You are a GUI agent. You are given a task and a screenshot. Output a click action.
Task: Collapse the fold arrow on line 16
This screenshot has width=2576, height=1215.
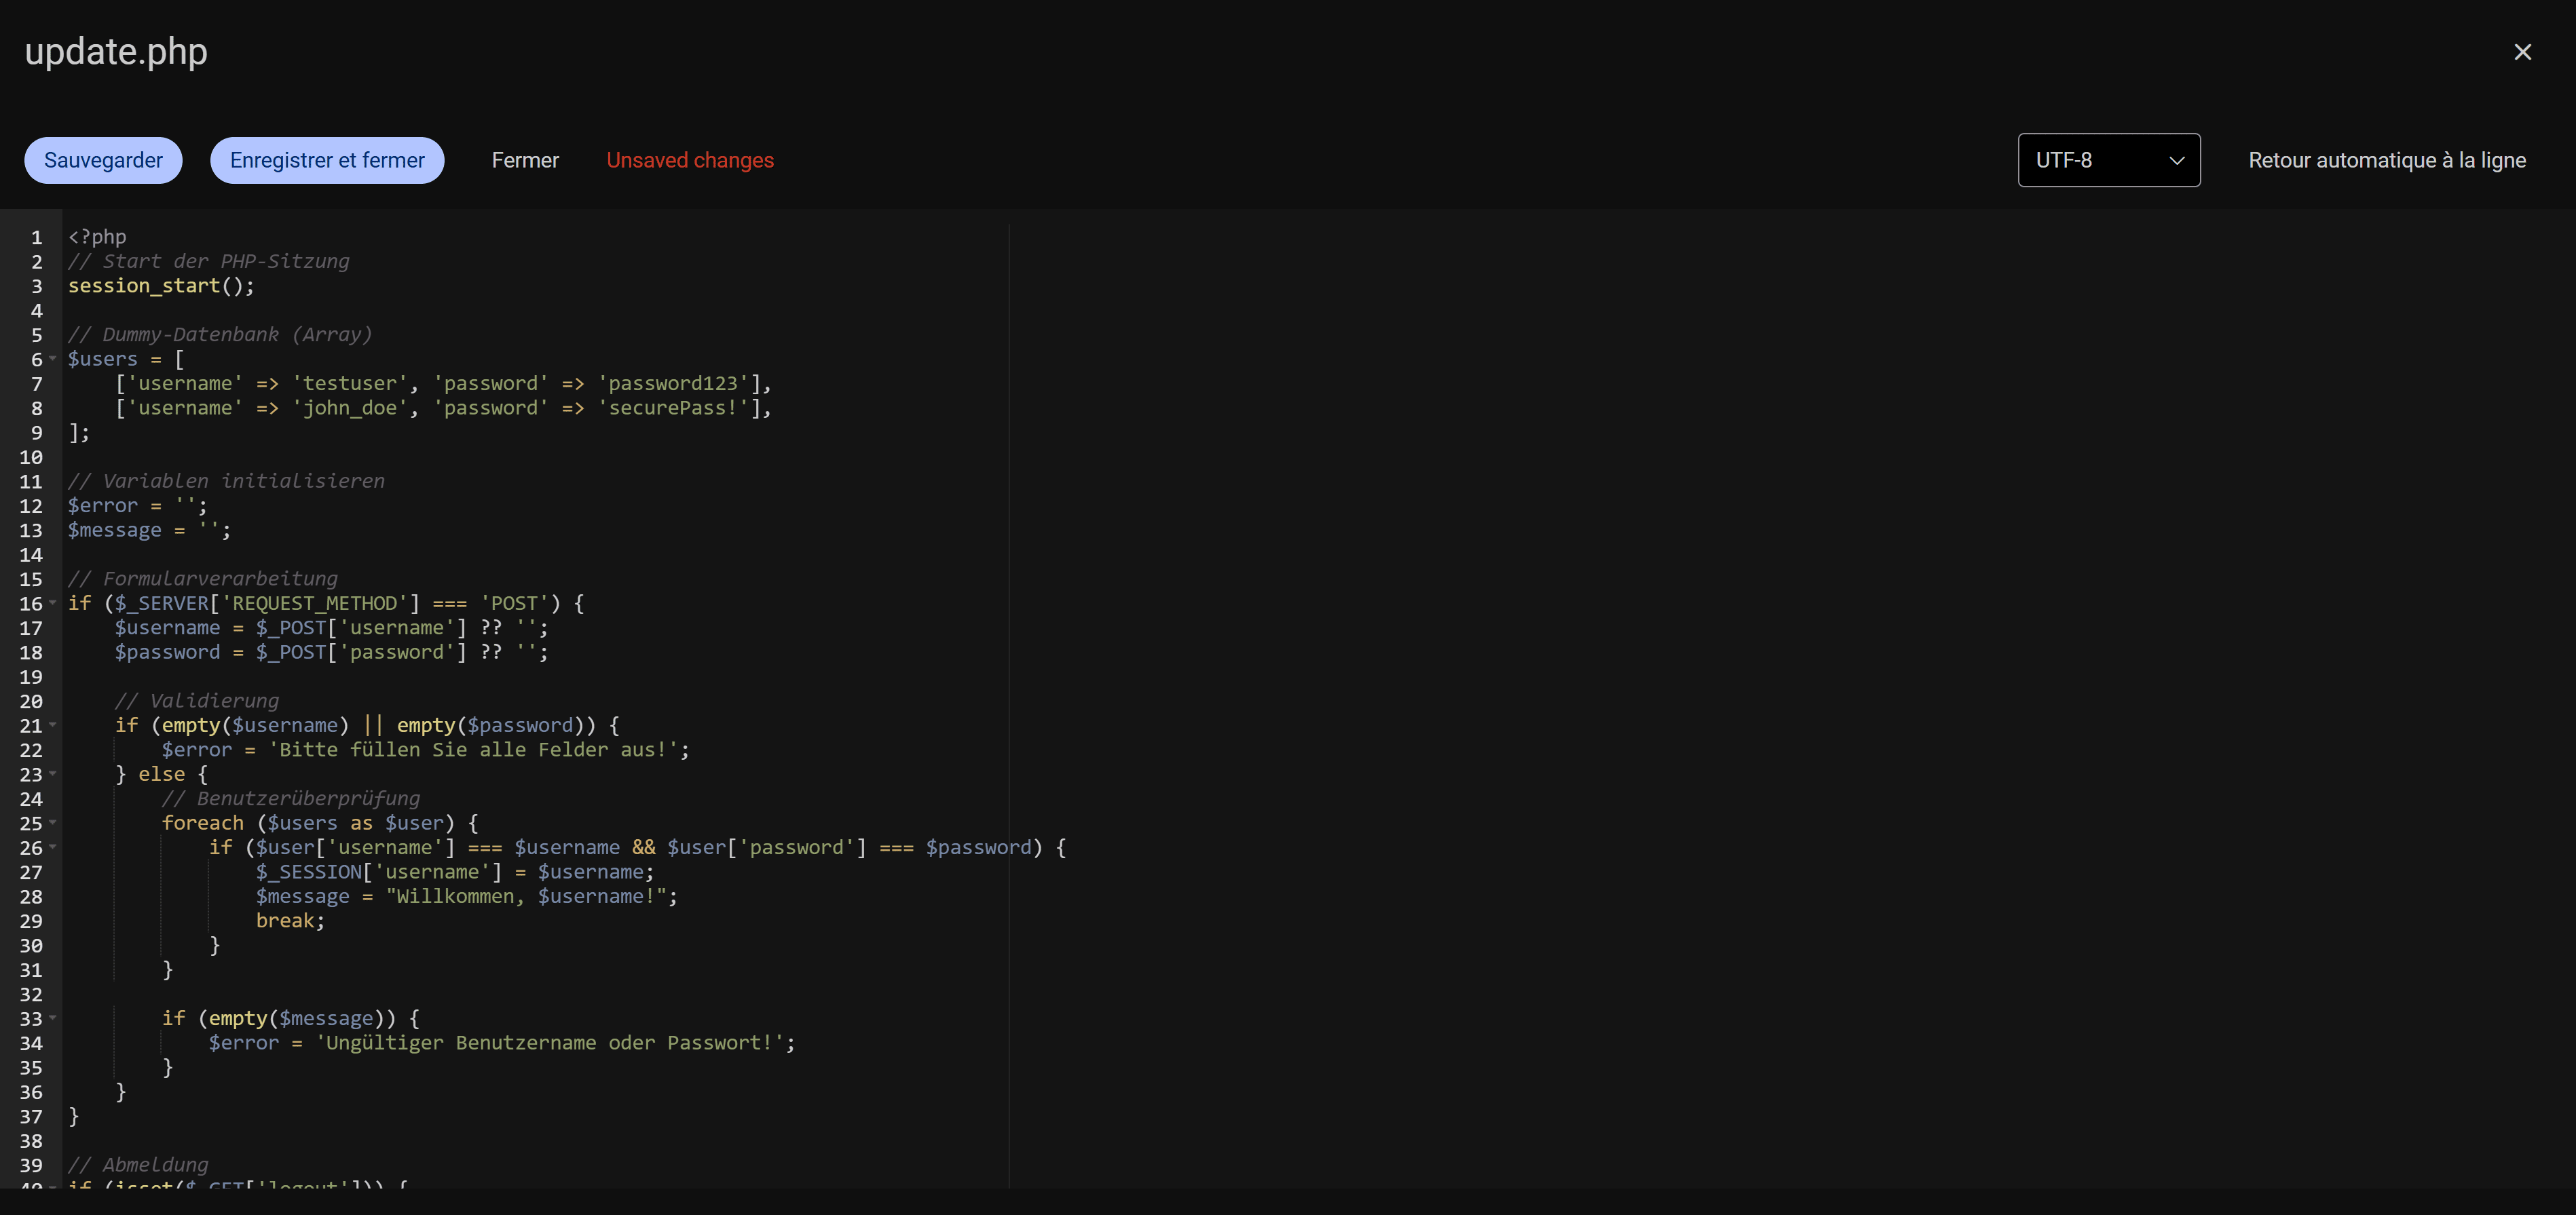[x=53, y=602]
